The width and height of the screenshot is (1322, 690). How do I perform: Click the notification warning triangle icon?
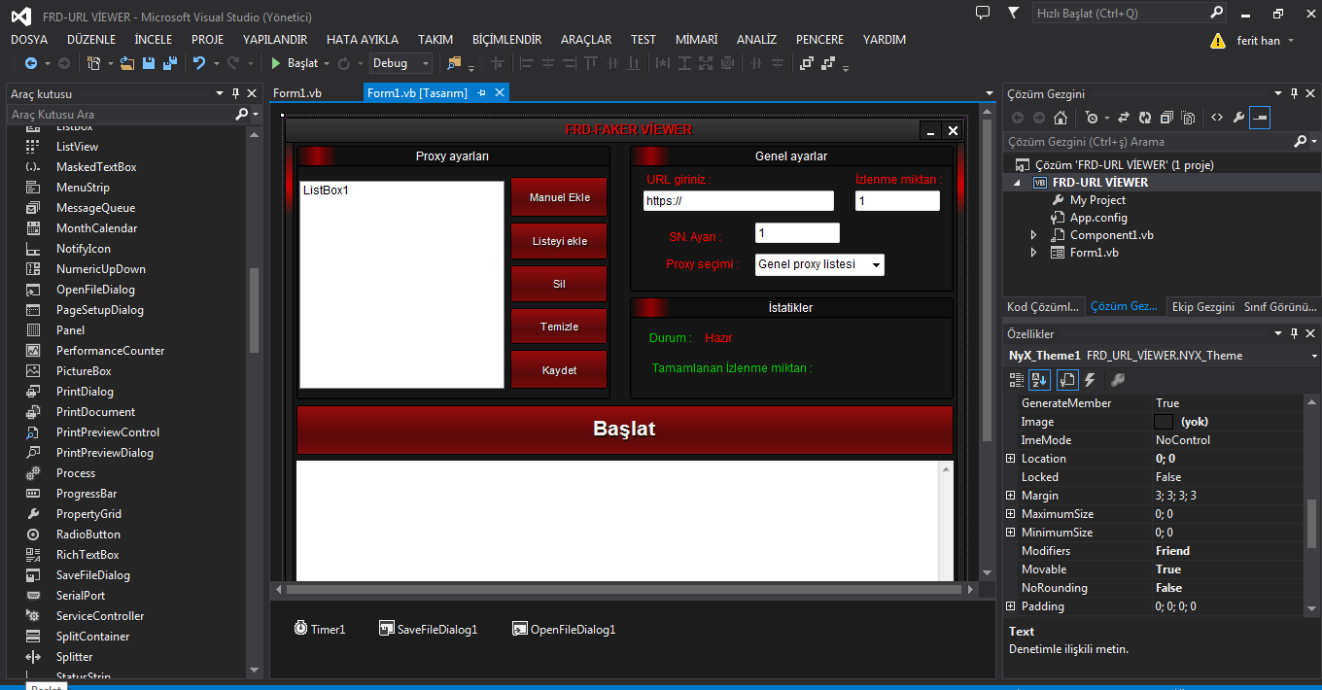pos(1217,41)
